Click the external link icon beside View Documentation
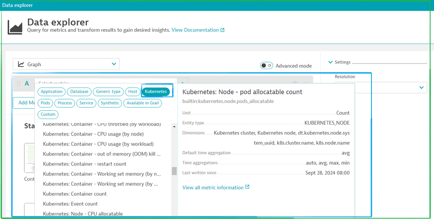Viewport: 434px width, 219px height. tap(222, 30)
